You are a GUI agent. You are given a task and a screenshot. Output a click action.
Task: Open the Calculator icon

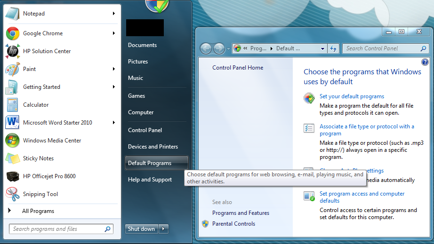[12, 105]
